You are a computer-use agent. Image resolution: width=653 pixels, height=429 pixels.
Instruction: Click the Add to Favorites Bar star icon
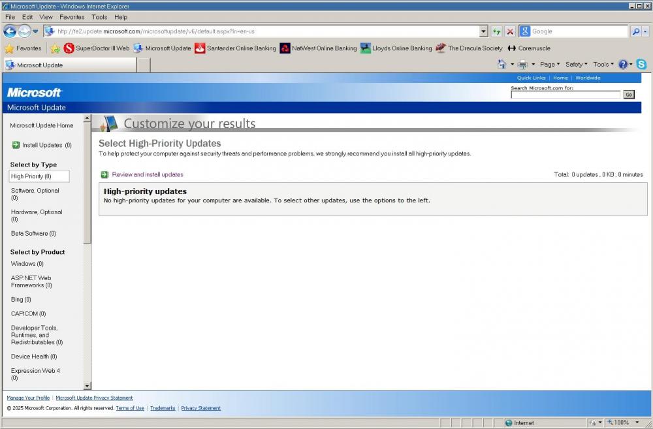tap(56, 48)
